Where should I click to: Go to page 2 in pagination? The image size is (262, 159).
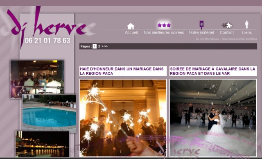click(x=99, y=46)
